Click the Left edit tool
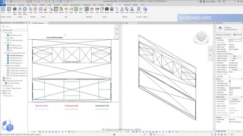The width and height of the screenshot is (243, 136). click(x=66, y=10)
